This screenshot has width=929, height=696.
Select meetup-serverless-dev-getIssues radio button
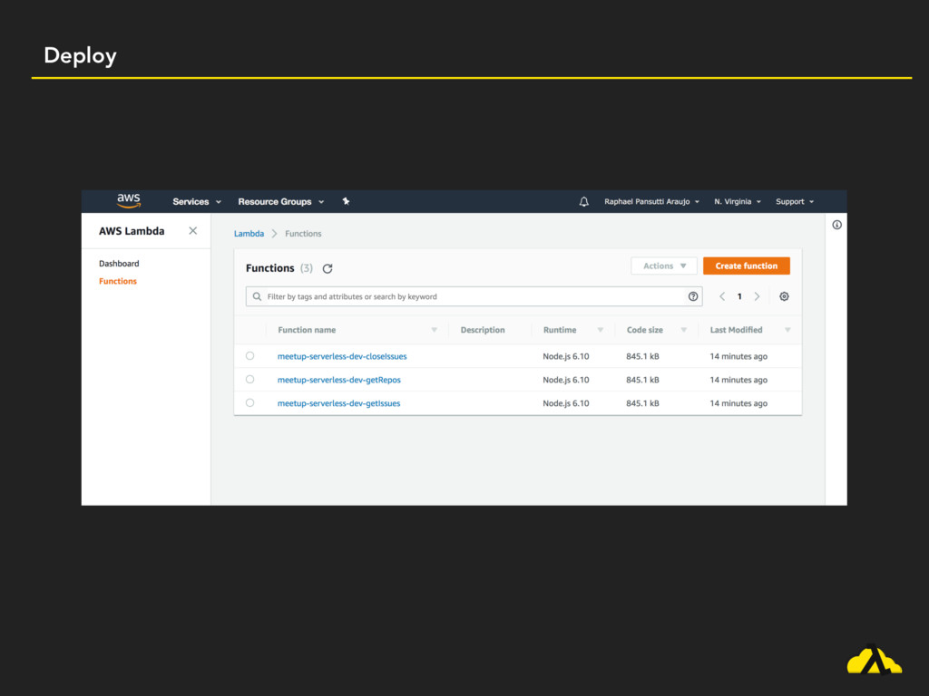250,403
